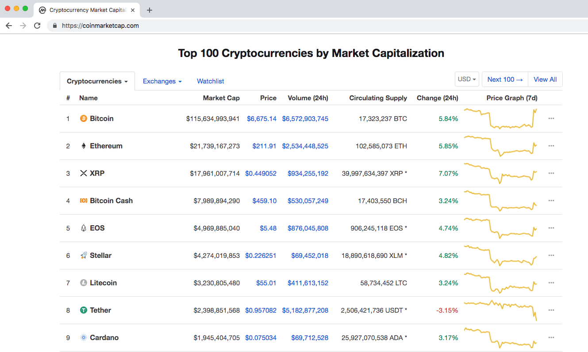Open the Cryptocurrencies dropdown tab
The image size is (588, 352).
[97, 81]
